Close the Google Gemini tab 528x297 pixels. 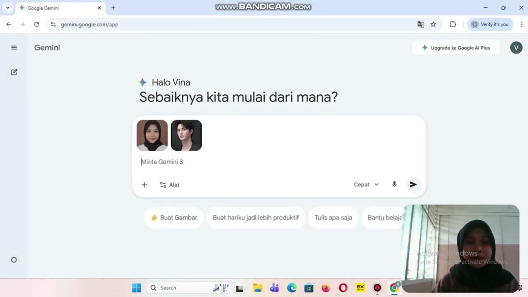tap(99, 8)
